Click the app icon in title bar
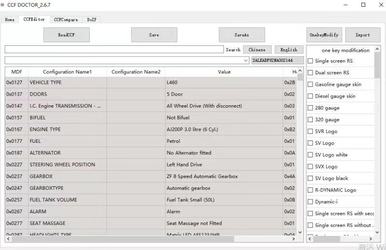This screenshot has height=250, width=386. [x=3, y=5]
